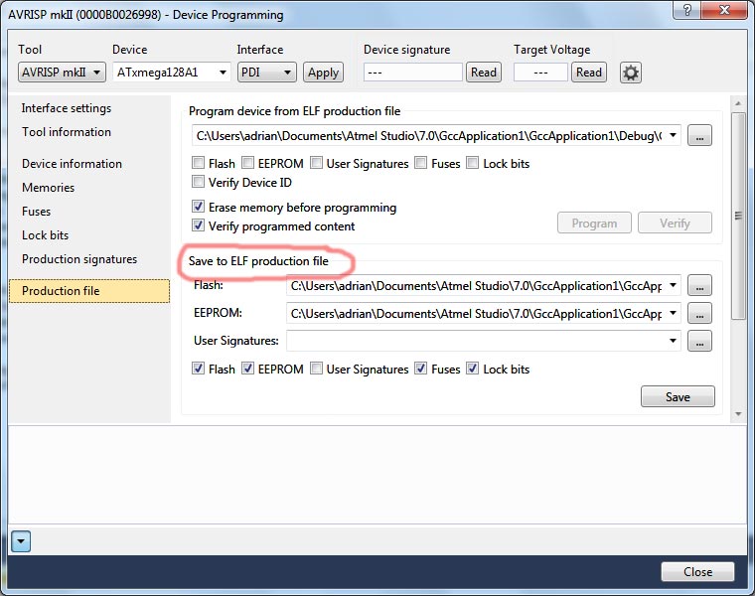This screenshot has height=596, width=755.
Task: Uncheck Flash in the Save to ELF section
Action: tap(198, 369)
